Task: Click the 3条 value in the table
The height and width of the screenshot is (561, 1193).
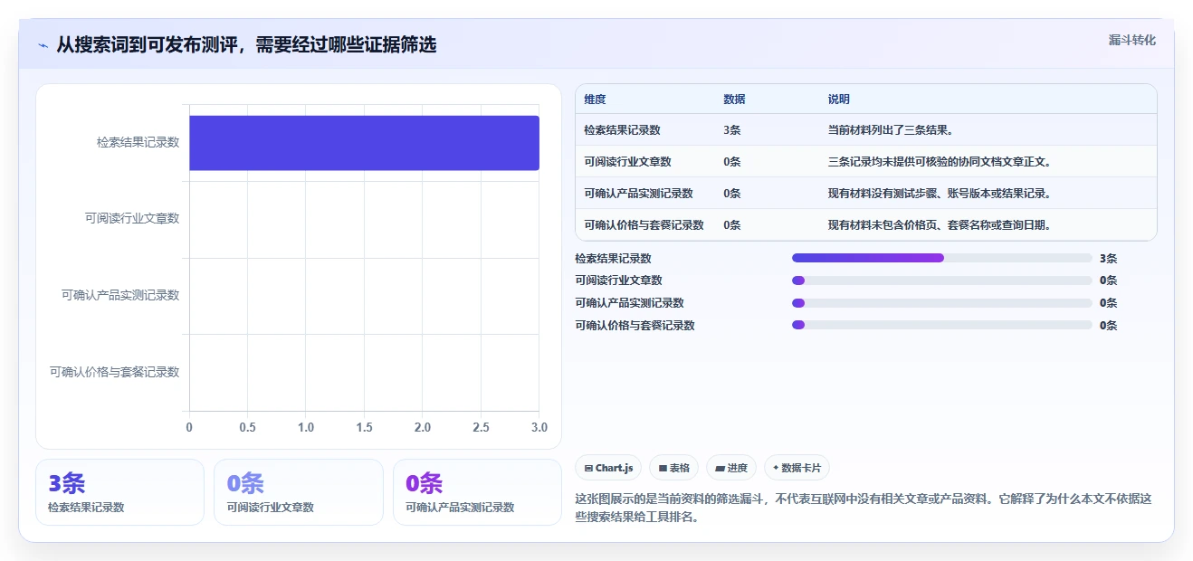Action: (x=731, y=130)
